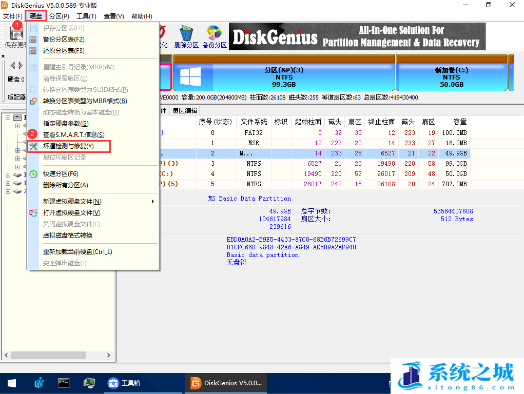Click the 50.0GB capacity cell

454,174
